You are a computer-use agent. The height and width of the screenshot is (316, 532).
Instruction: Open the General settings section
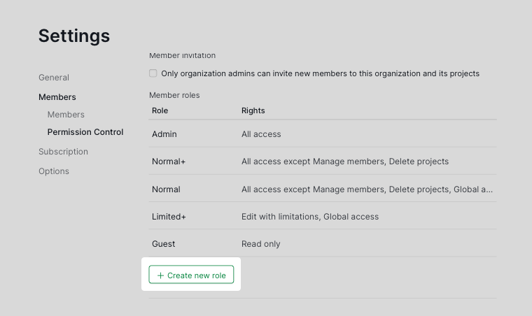point(54,78)
